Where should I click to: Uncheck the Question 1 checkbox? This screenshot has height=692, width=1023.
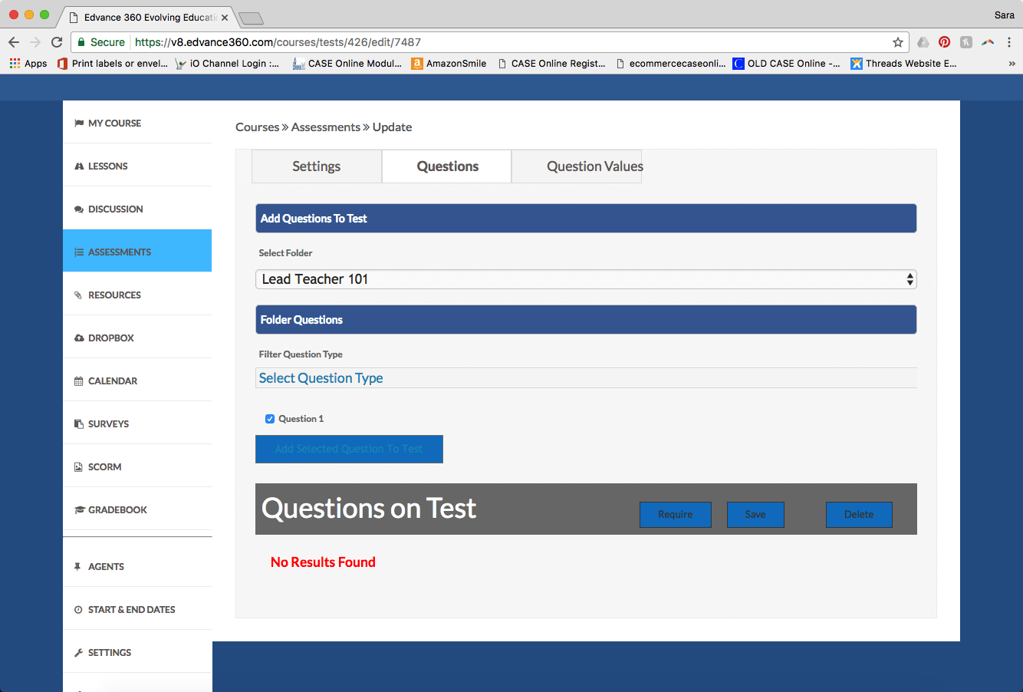click(x=270, y=419)
